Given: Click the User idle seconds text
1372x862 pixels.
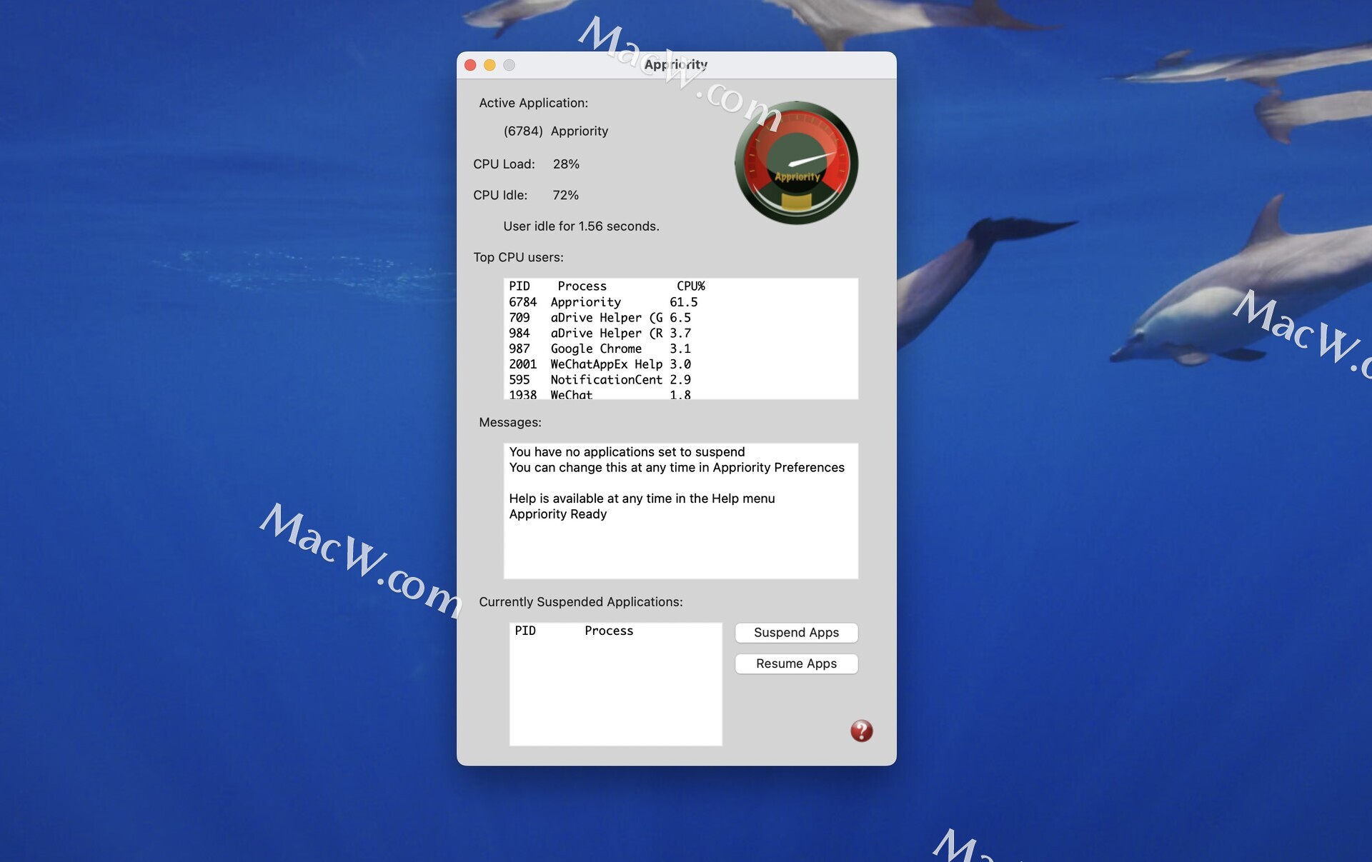Looking at the screenshot, I should (x=581, y=226).
